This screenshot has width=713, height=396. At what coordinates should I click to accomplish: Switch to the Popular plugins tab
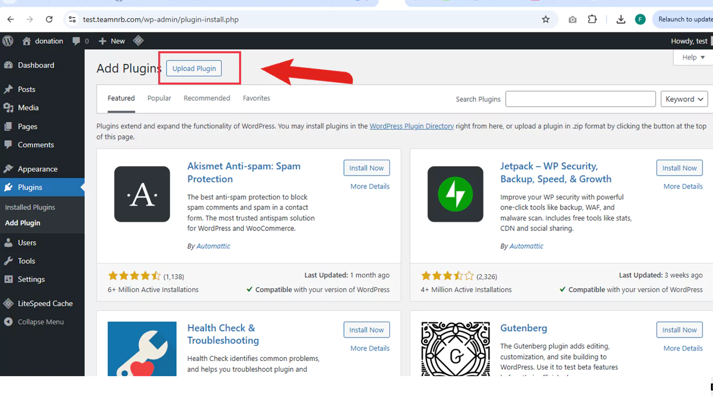point(159,98)
